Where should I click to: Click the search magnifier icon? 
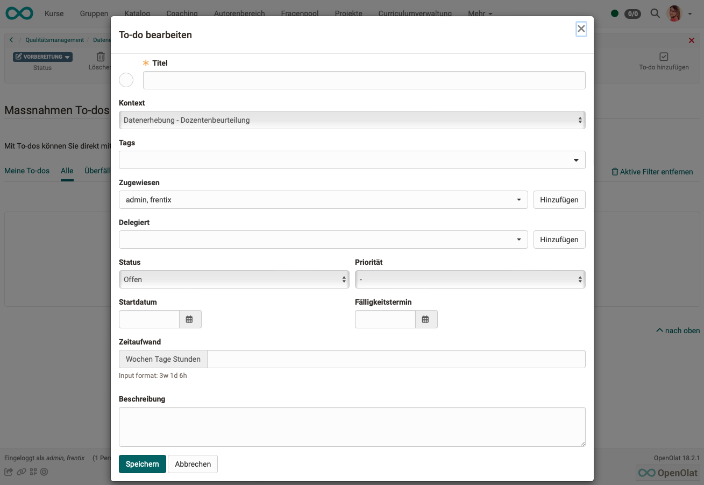655,13
